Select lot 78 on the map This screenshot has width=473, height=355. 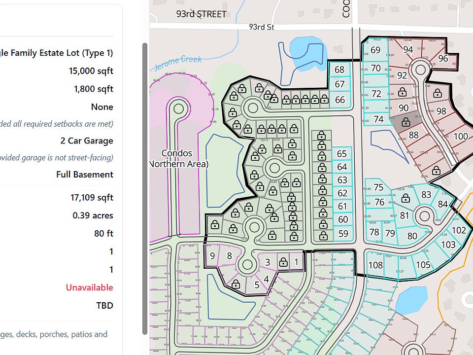point(374,232)
